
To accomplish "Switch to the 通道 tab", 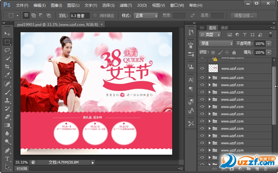I will (224, 28).
